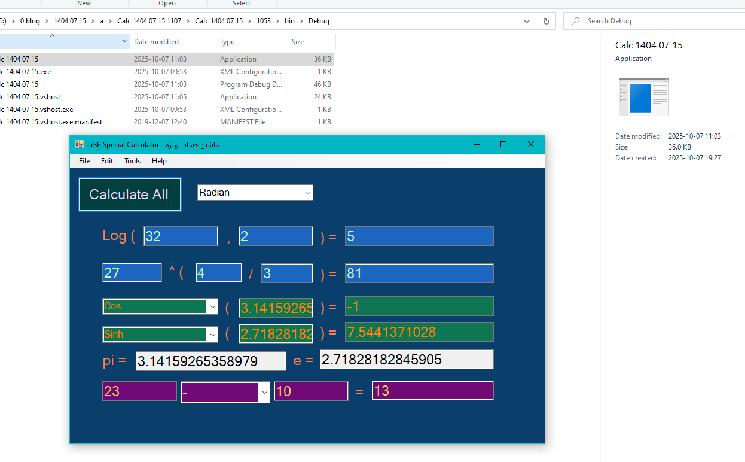Select the Calc 1404 07 15.vshost.exe.manifest file
The height and width of the screenshot is (462, 745).
click(54, 122)
